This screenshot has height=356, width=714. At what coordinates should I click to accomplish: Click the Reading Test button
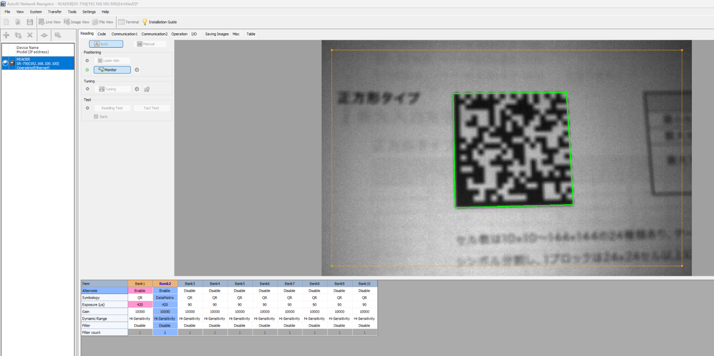(112, 108)
